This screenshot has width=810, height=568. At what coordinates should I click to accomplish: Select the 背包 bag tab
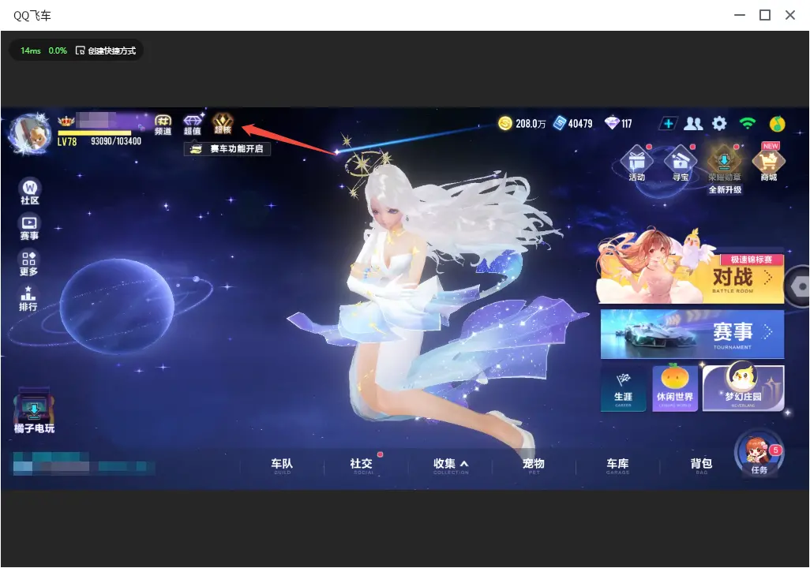tap(702, 465)
